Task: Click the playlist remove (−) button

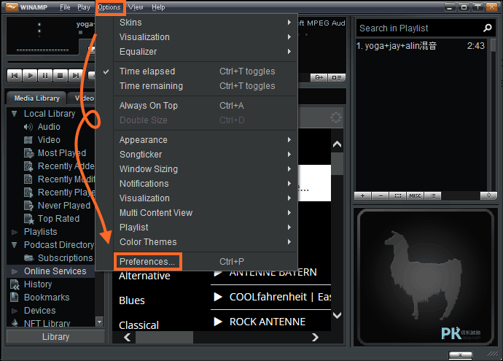Action: pyautogui.click(x=381, y=195)
